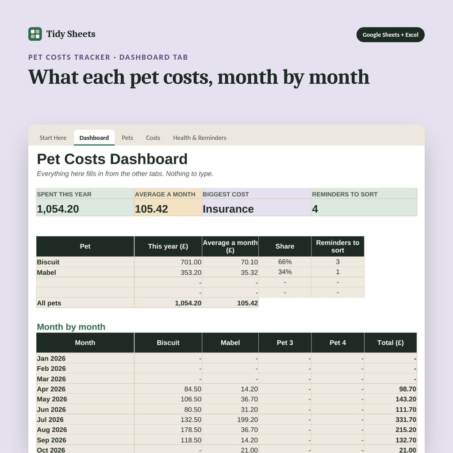Click the Tidy Sheets brand name
The height and width of the screenshot is (453, 453).
[x=71, y=34]
